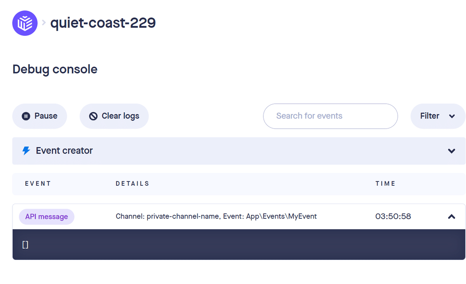
Task: Click the API message badge
Action: (x=47, y=217)
